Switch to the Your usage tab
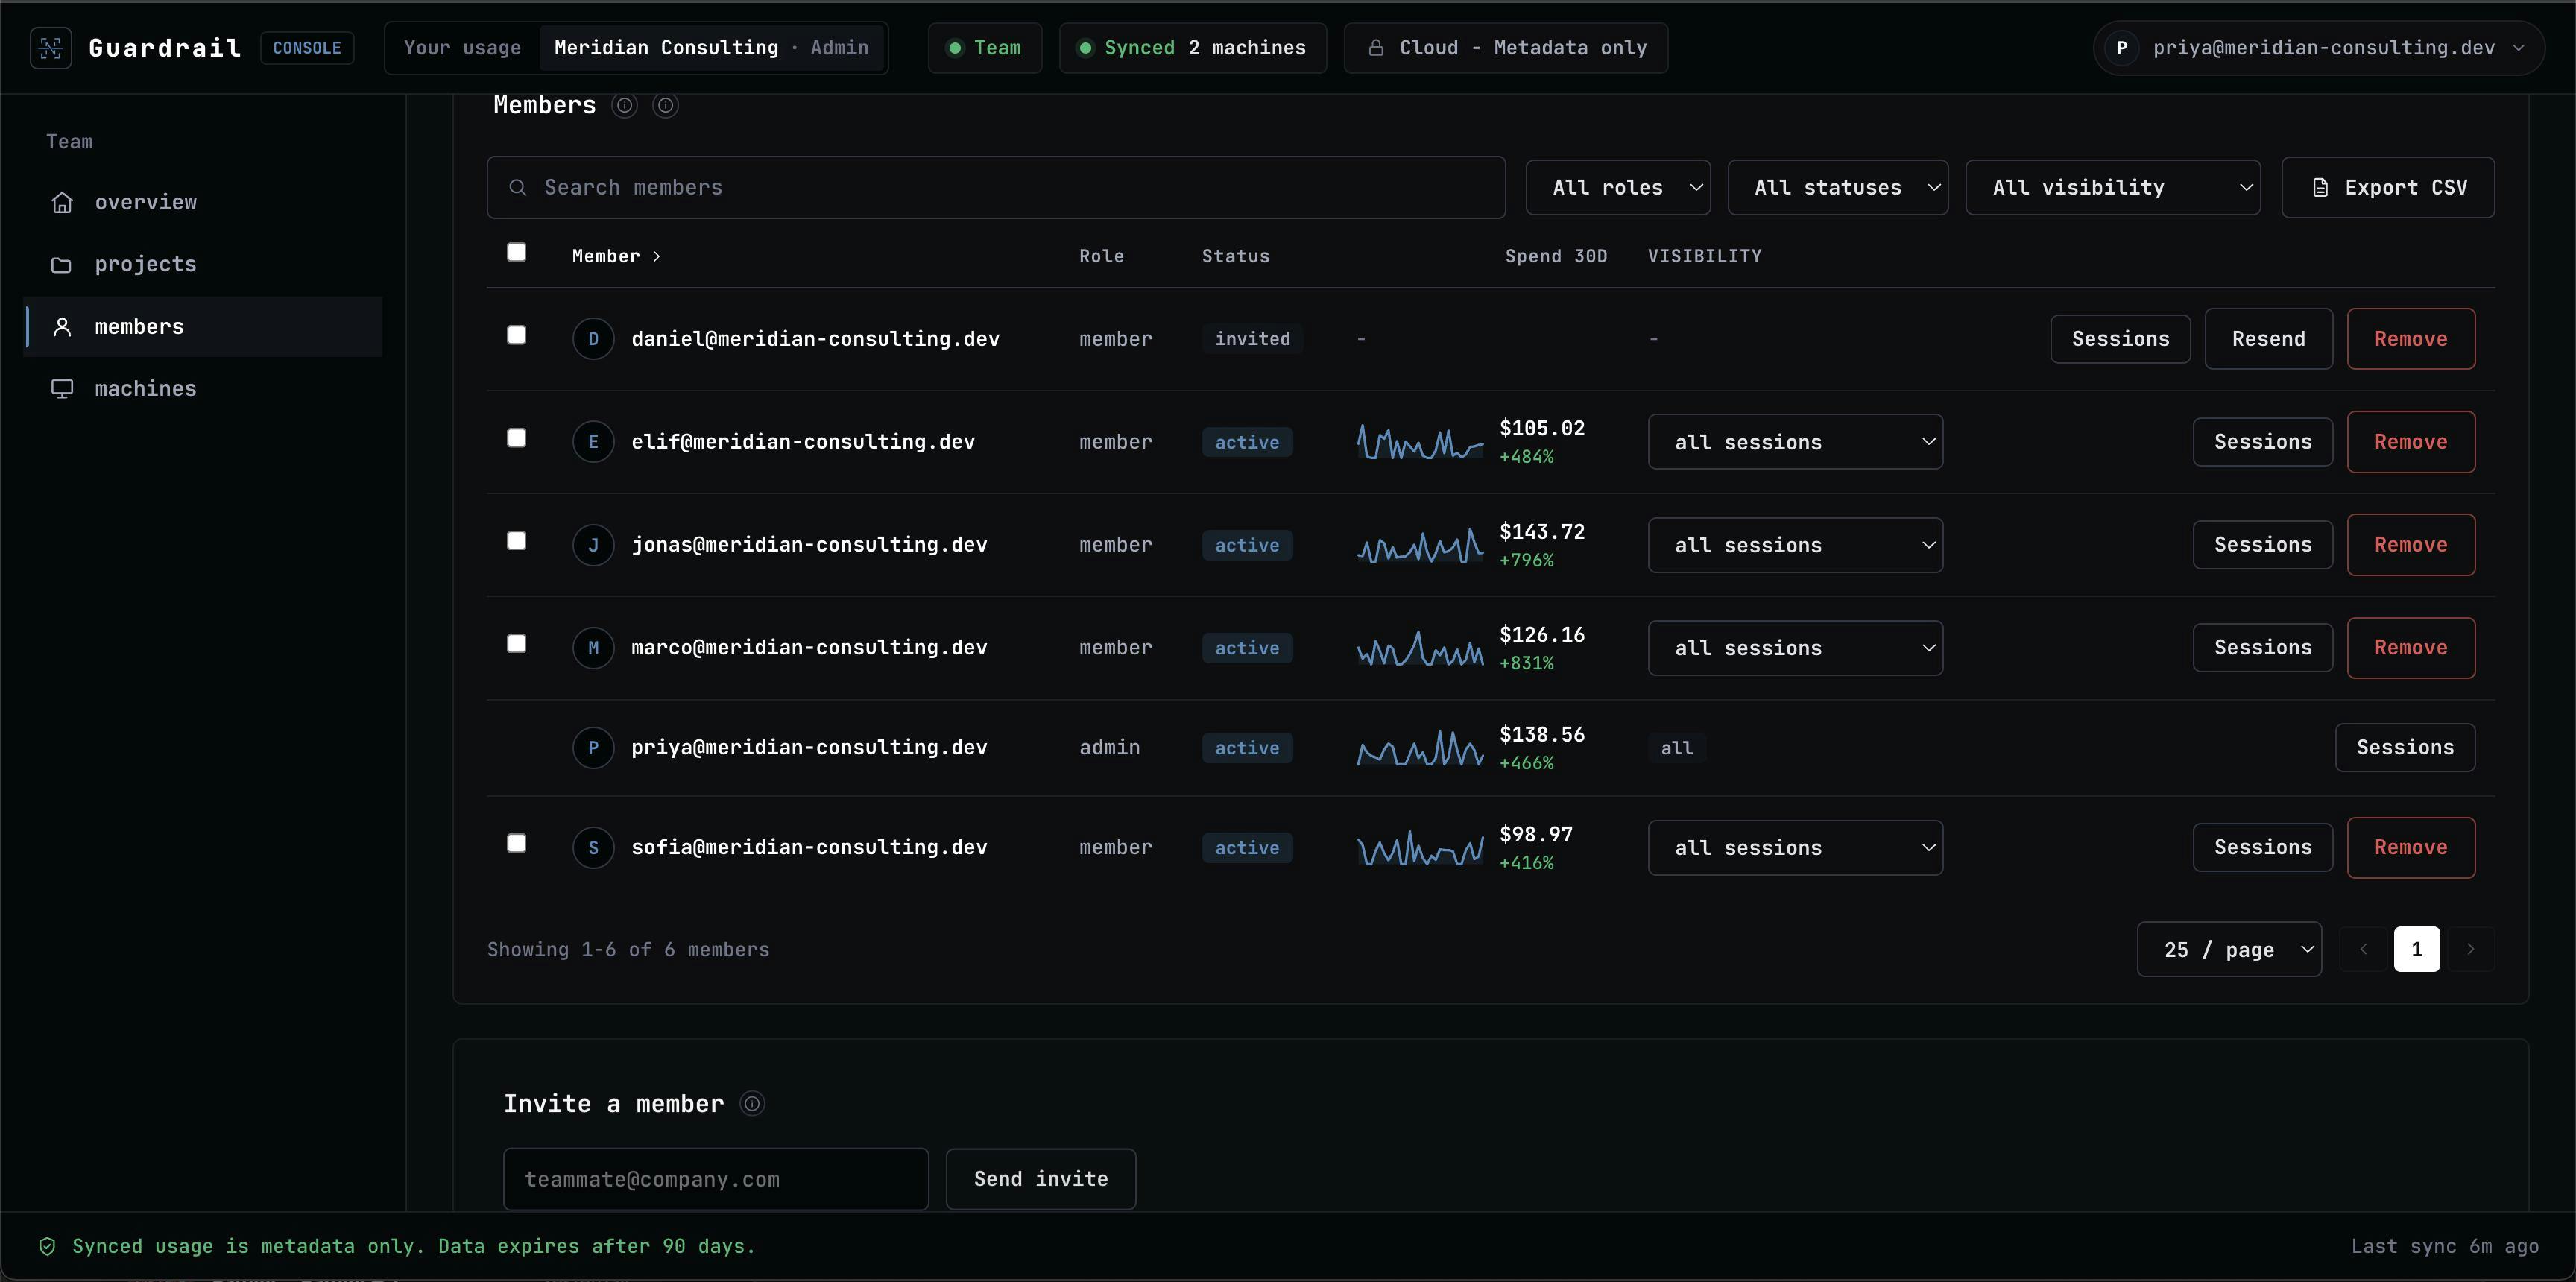 point(462,48)
